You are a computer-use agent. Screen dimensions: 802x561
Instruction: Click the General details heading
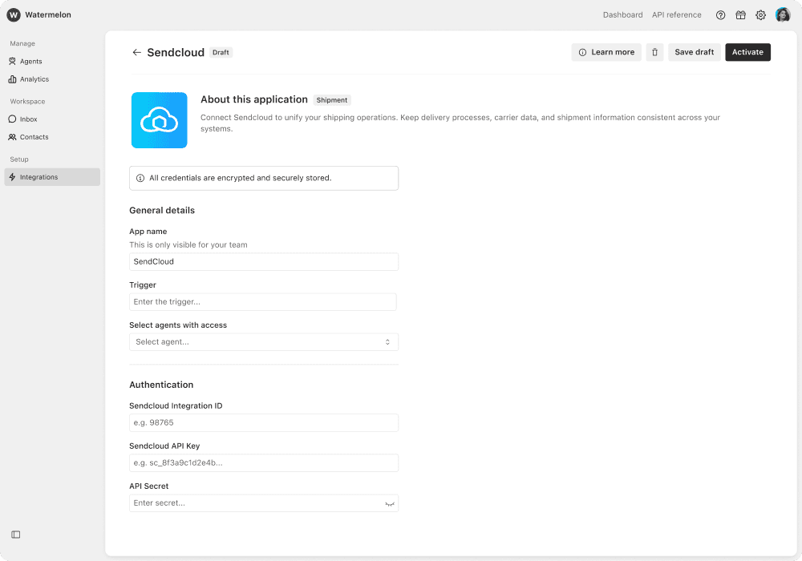pyautogui.click(x=162, y=211)
